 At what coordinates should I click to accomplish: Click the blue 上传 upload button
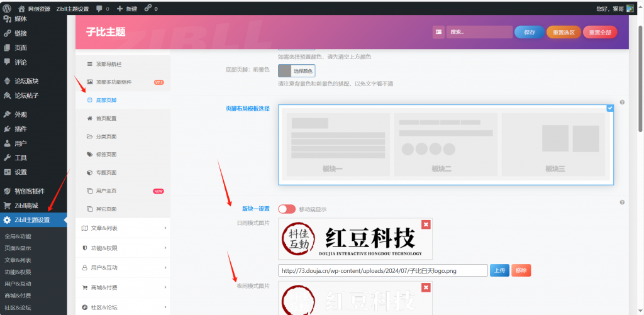point(499,270)
